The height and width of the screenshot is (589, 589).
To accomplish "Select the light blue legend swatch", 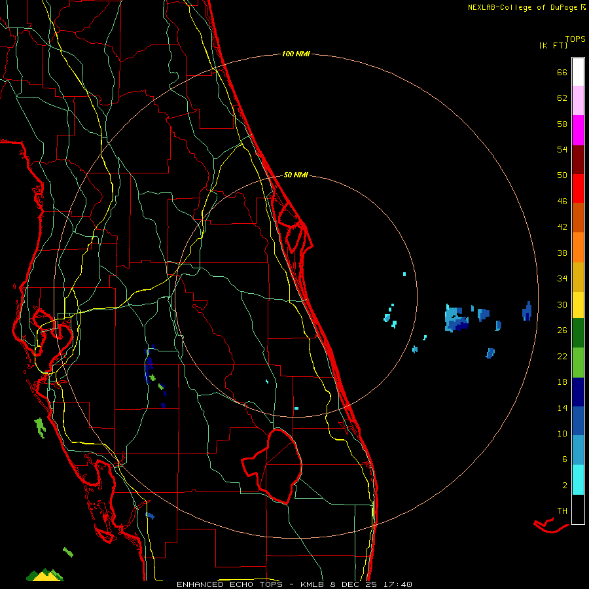I will (578, 450).
